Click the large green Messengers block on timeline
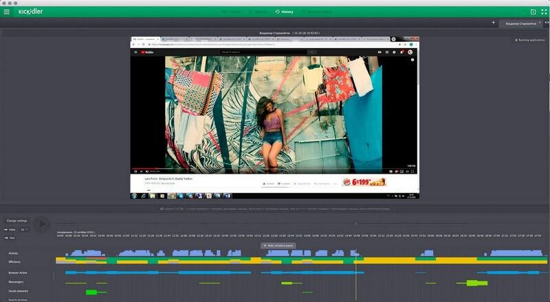Viewport: 550px width, 302px height. (x=477, y=283)
